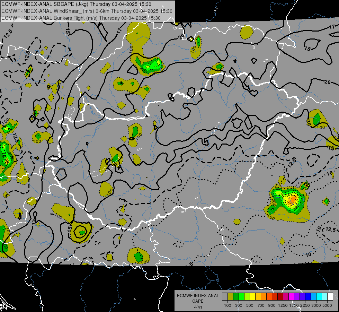Click the legend's 1250 tick label
This screenshot has width=339, height=312.
(x=283, y=305)
